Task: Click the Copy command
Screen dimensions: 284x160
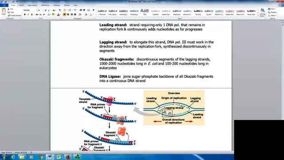Action: [11, 12]
